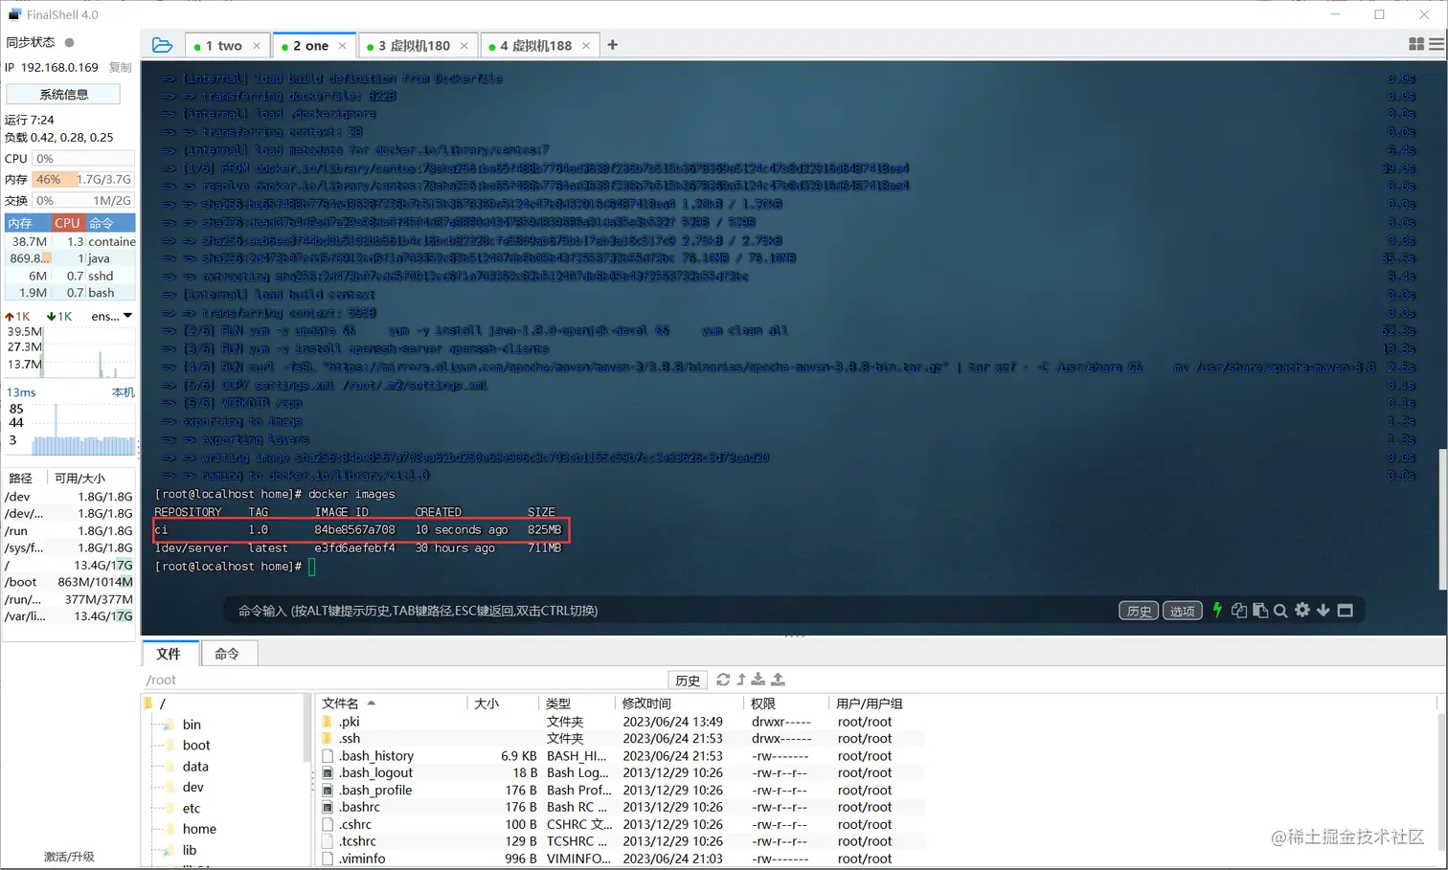Toggle the 同步状态 sync status indicator
1448x870 pixels.
click(x=69, y=42)
